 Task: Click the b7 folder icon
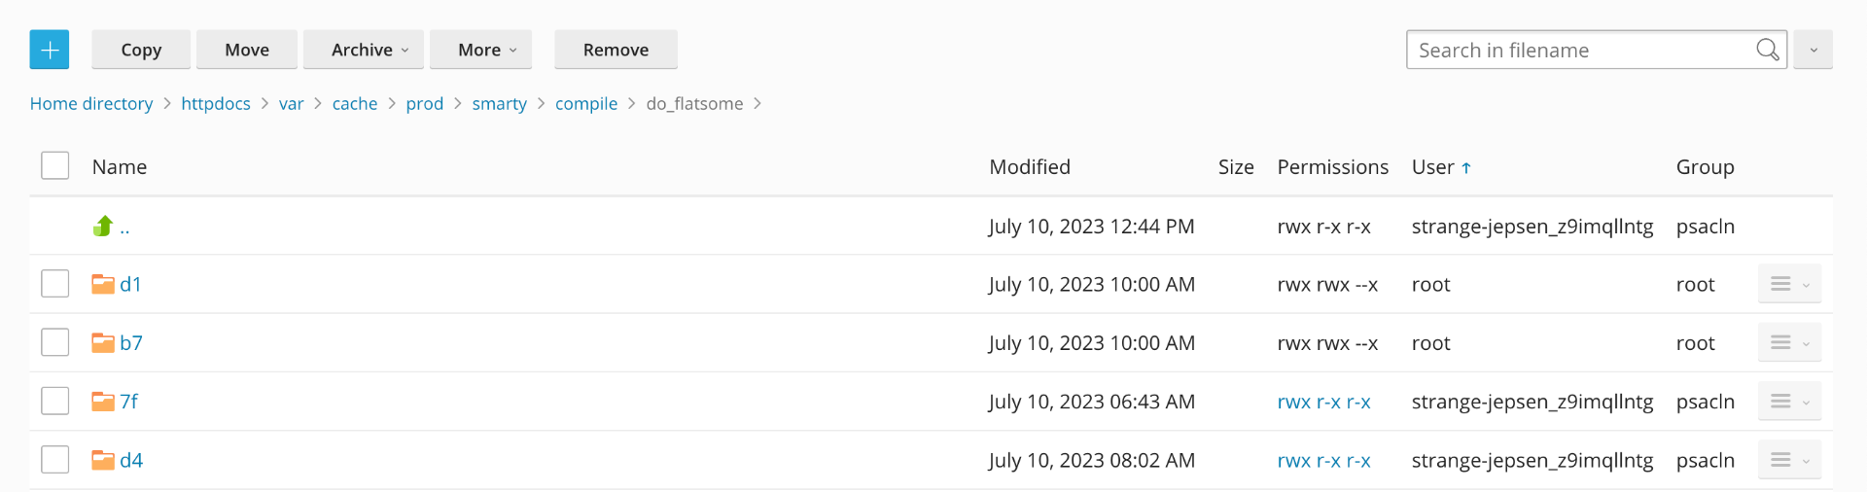point(103,342)
